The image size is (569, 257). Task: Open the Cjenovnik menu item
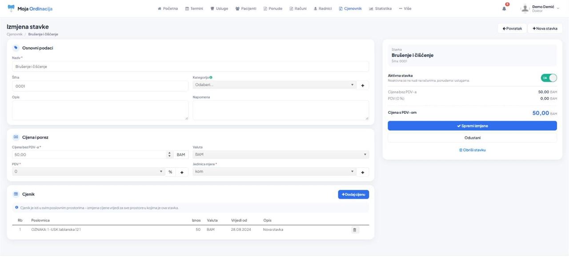click(350, 8)
